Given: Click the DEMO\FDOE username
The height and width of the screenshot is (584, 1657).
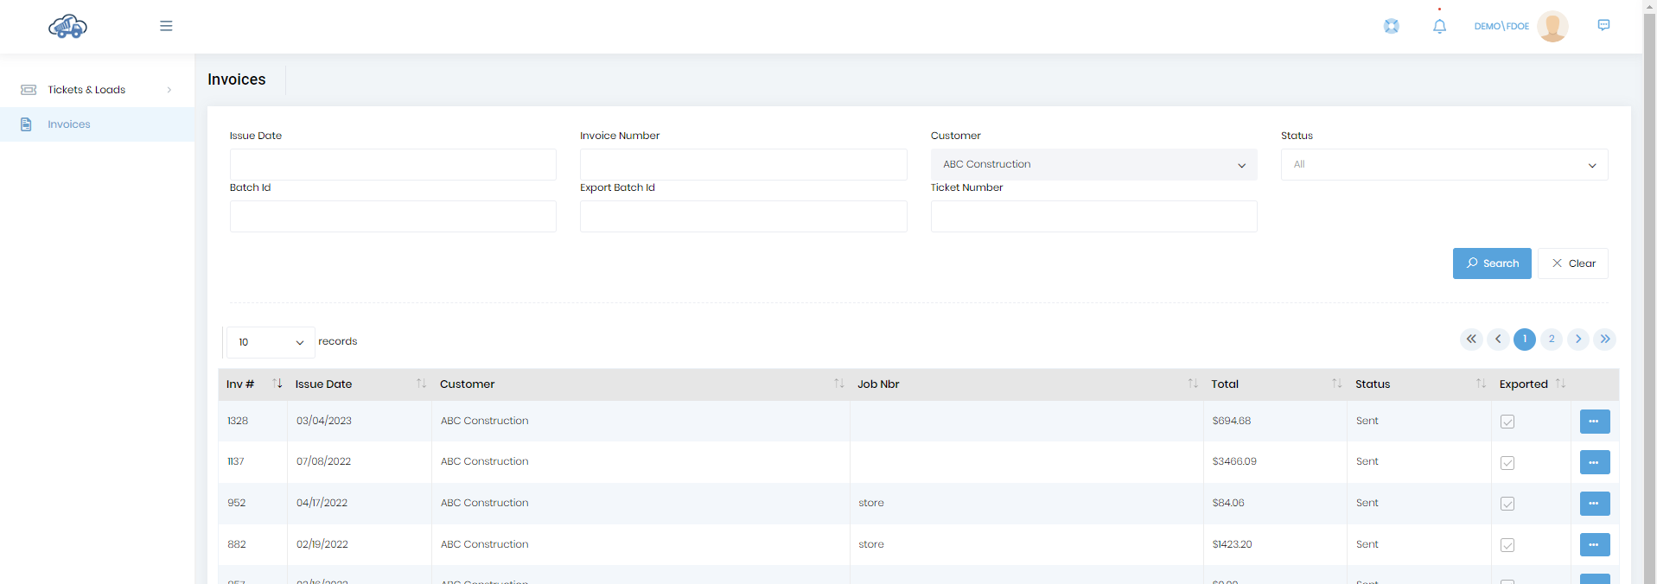Looking at the screenshot, I should 1501,27.
